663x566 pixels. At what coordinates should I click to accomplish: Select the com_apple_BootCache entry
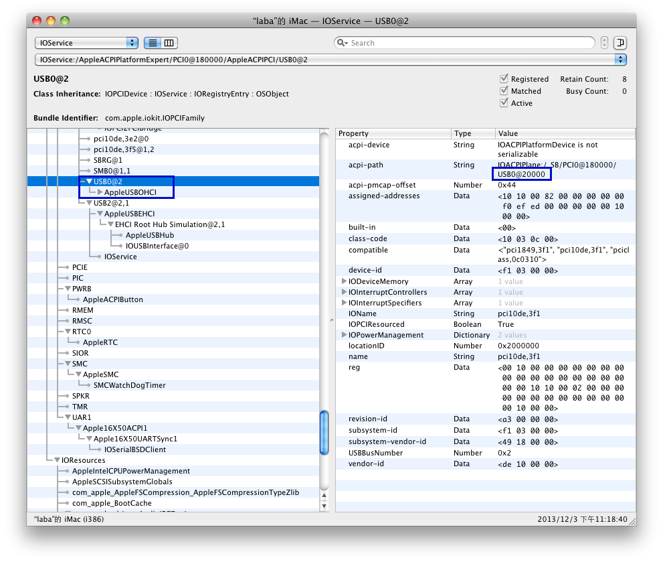point(112,503)
